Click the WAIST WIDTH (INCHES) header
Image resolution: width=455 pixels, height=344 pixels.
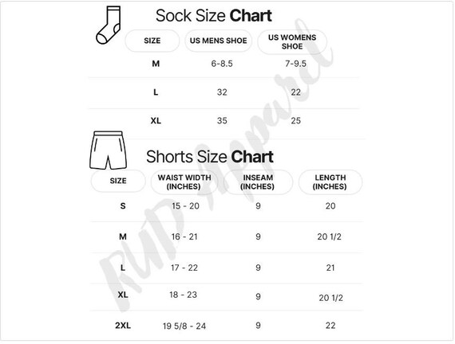tap(184, 182)
